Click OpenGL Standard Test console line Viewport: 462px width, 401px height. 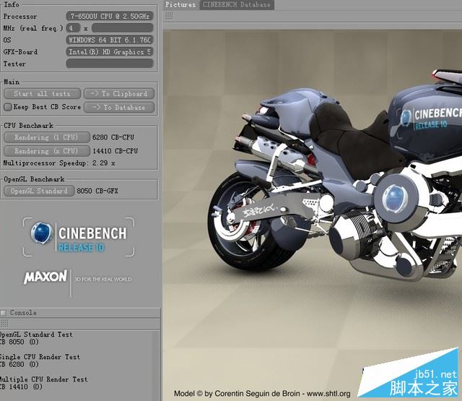[36, 335]
